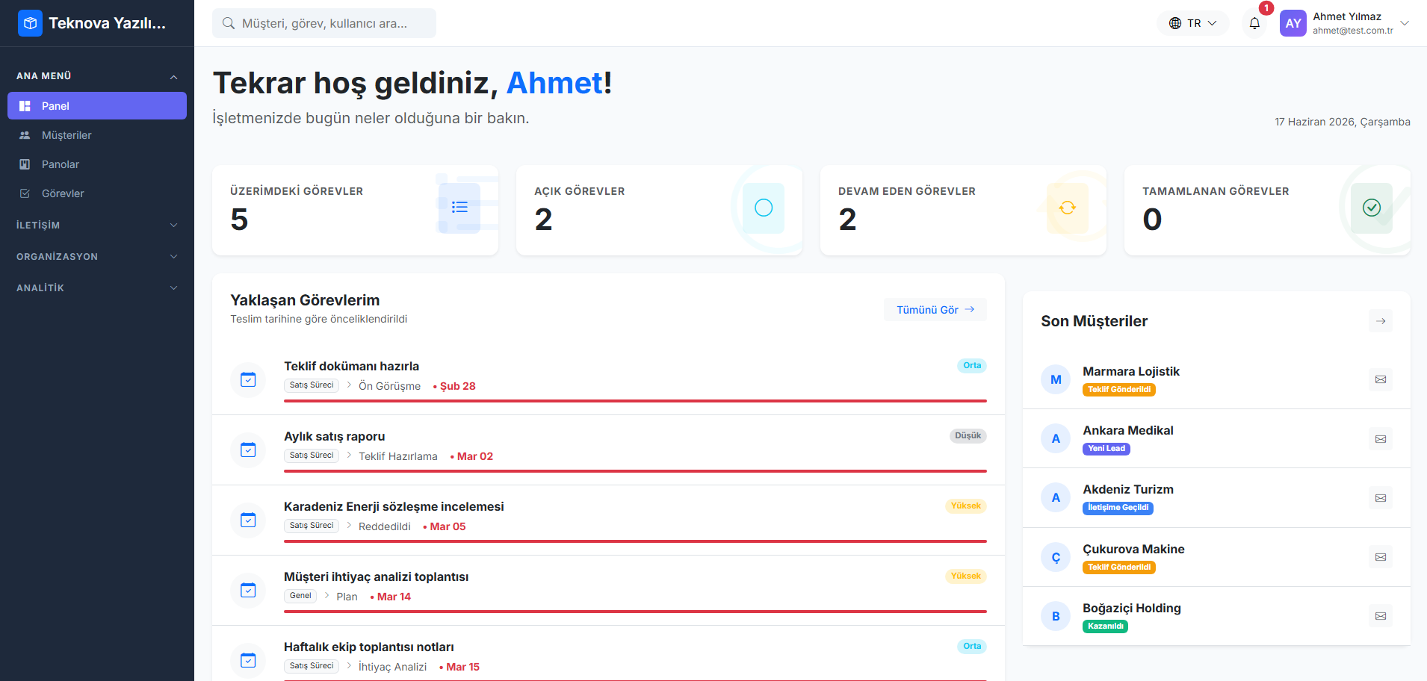This screenshot has height=681, width=1427.
Task: Open the TR language dropdown
Action: (x=1193, y=23)
